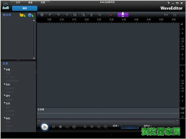The image size is (186, 139).
Task: Select the crop tool in the toolbar
Action: pos(100,14)
